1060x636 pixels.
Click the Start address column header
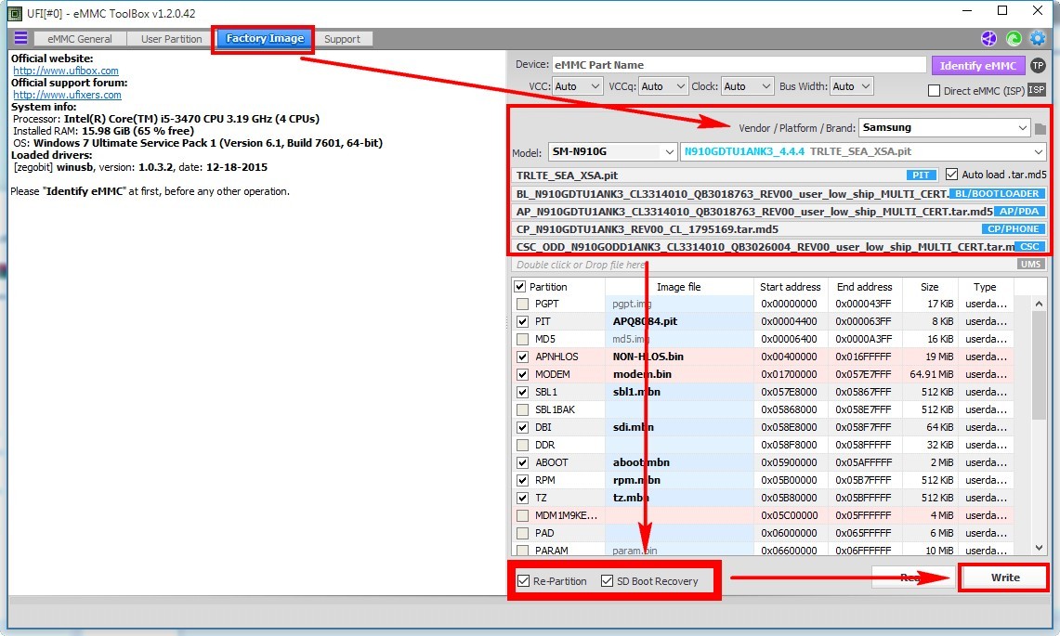[x=790, y=287]
